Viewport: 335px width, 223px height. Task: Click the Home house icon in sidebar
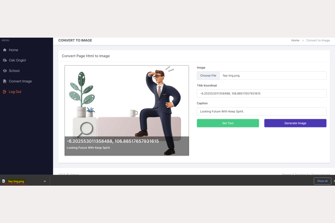[4, 50]
